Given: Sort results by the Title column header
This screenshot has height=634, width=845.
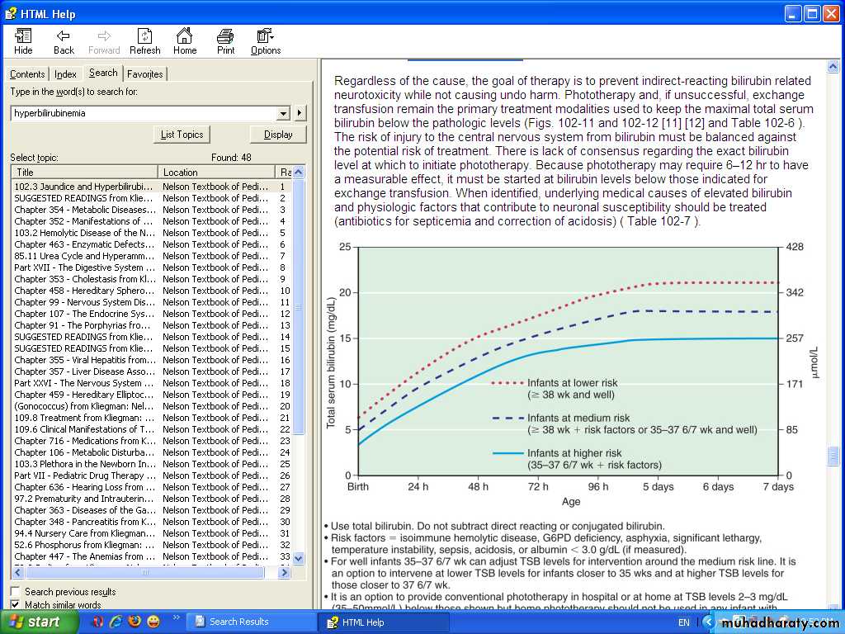Looking at the screenshot, I should click(x=83, y=173).
